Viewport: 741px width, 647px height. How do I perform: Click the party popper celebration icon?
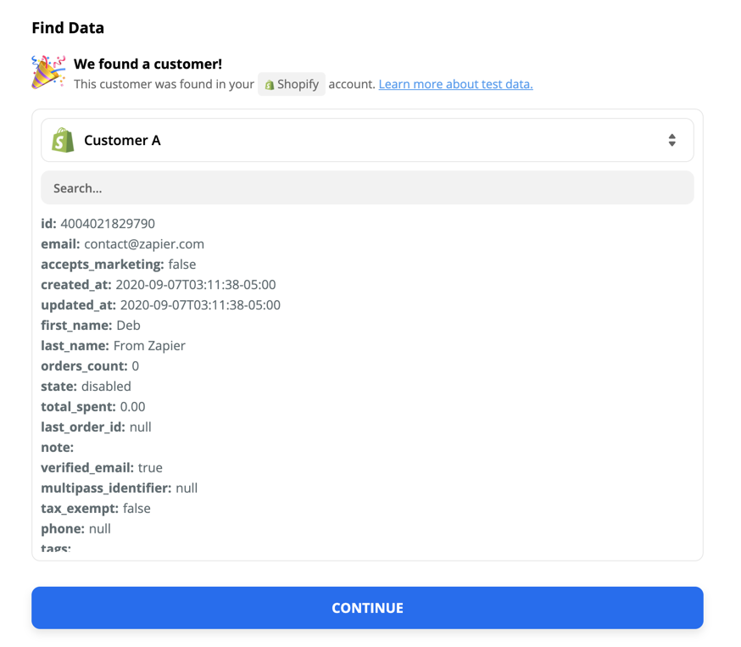coord(48,72)
